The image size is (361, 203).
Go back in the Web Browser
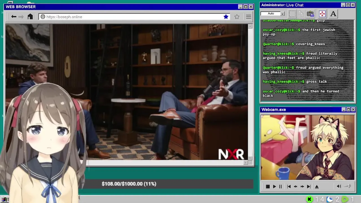pyautogui.click(x=14, y=17)
